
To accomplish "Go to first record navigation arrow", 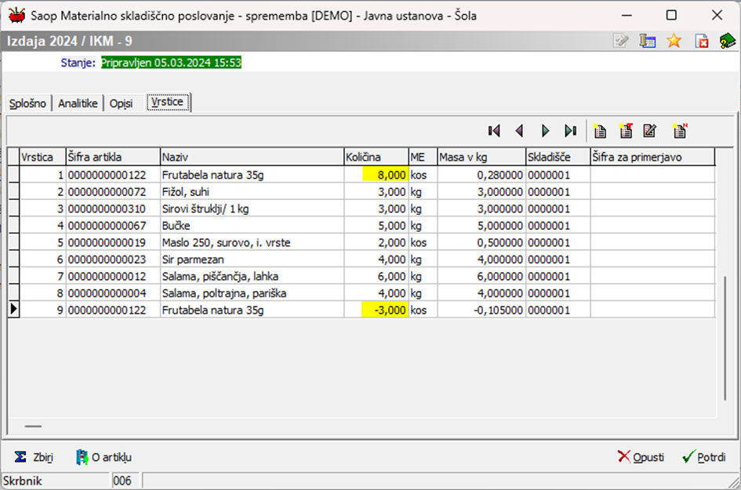I will [x=494, y=131].
